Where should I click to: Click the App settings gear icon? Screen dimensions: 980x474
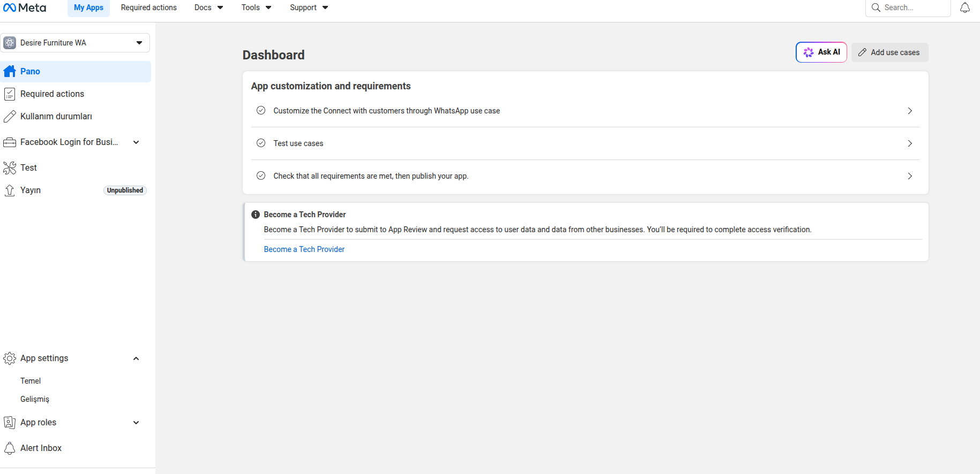coord(10,358)
